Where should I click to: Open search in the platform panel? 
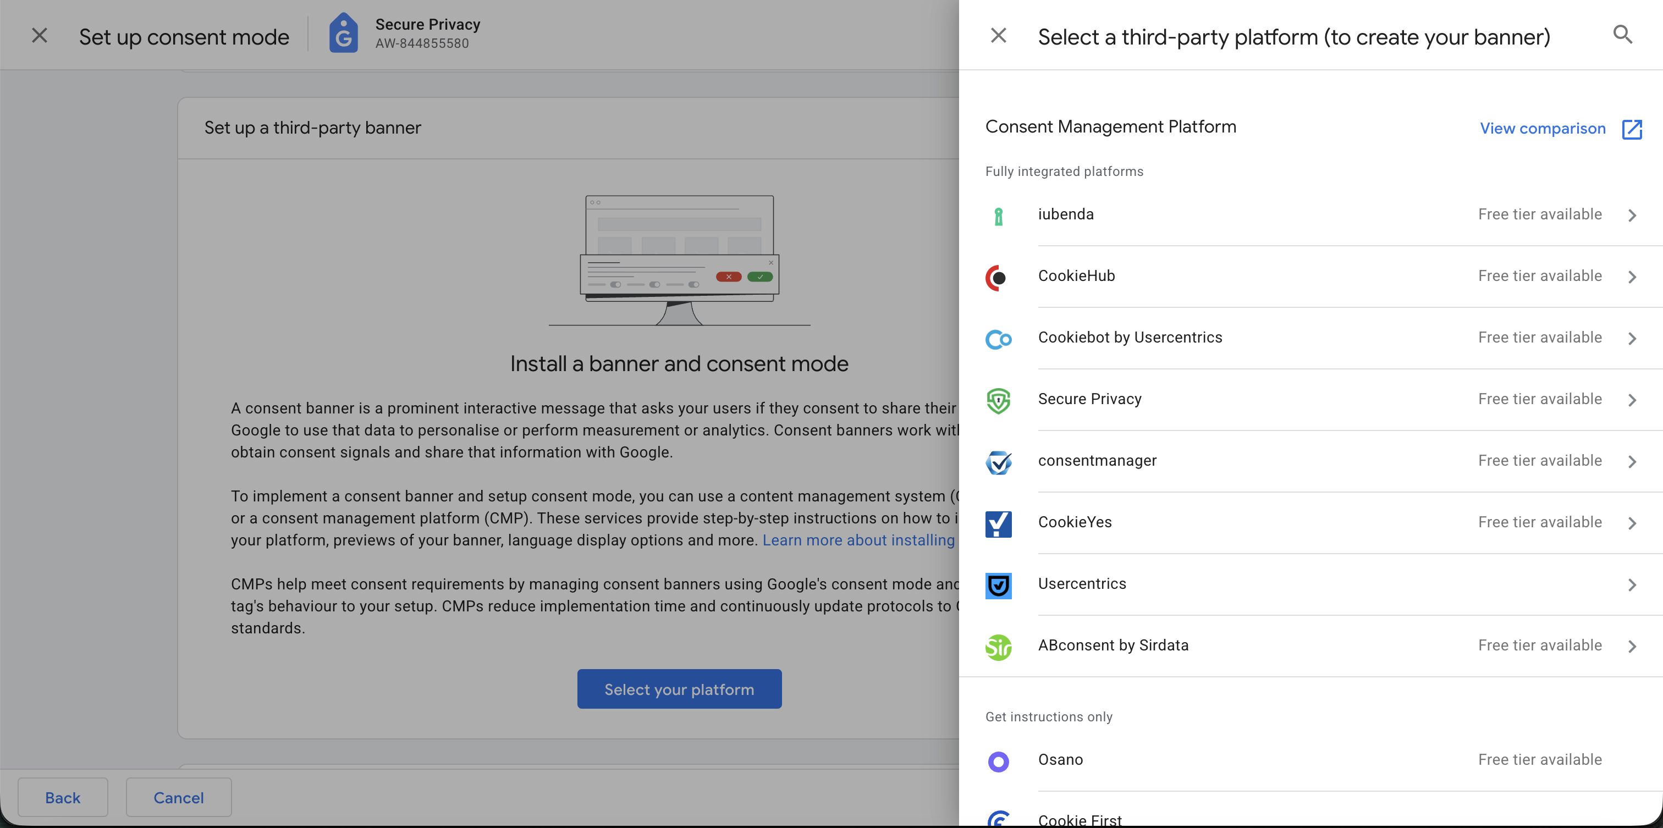coord(1622,35)
